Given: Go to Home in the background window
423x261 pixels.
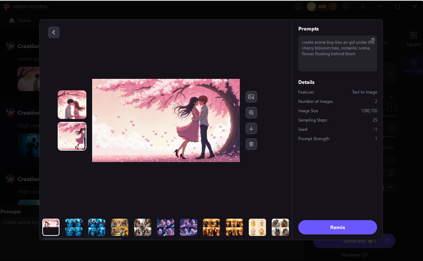Looking at the screenshot, I should (20, 20).
